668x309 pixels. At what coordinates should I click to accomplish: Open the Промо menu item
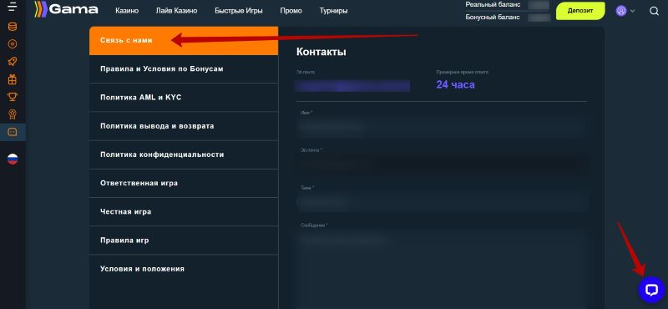291,11
